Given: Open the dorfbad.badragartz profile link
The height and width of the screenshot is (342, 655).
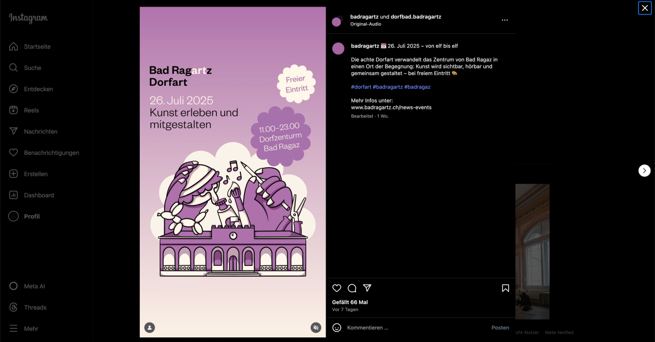Looking at the screenshot, I should tap(416, 17).
